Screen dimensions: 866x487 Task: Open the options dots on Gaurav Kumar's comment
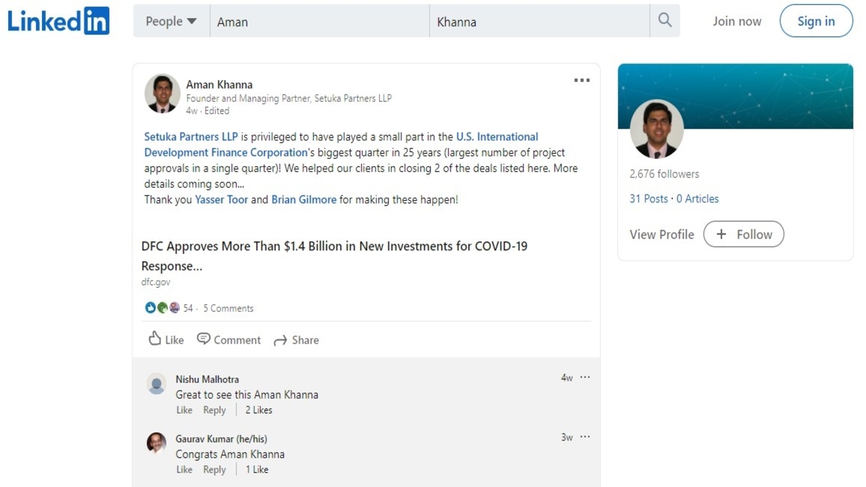point(585,437)
